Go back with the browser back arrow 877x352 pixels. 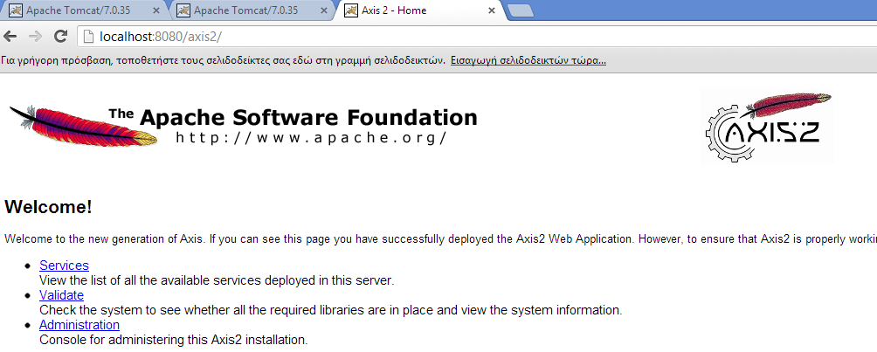(x=10, y=37)
